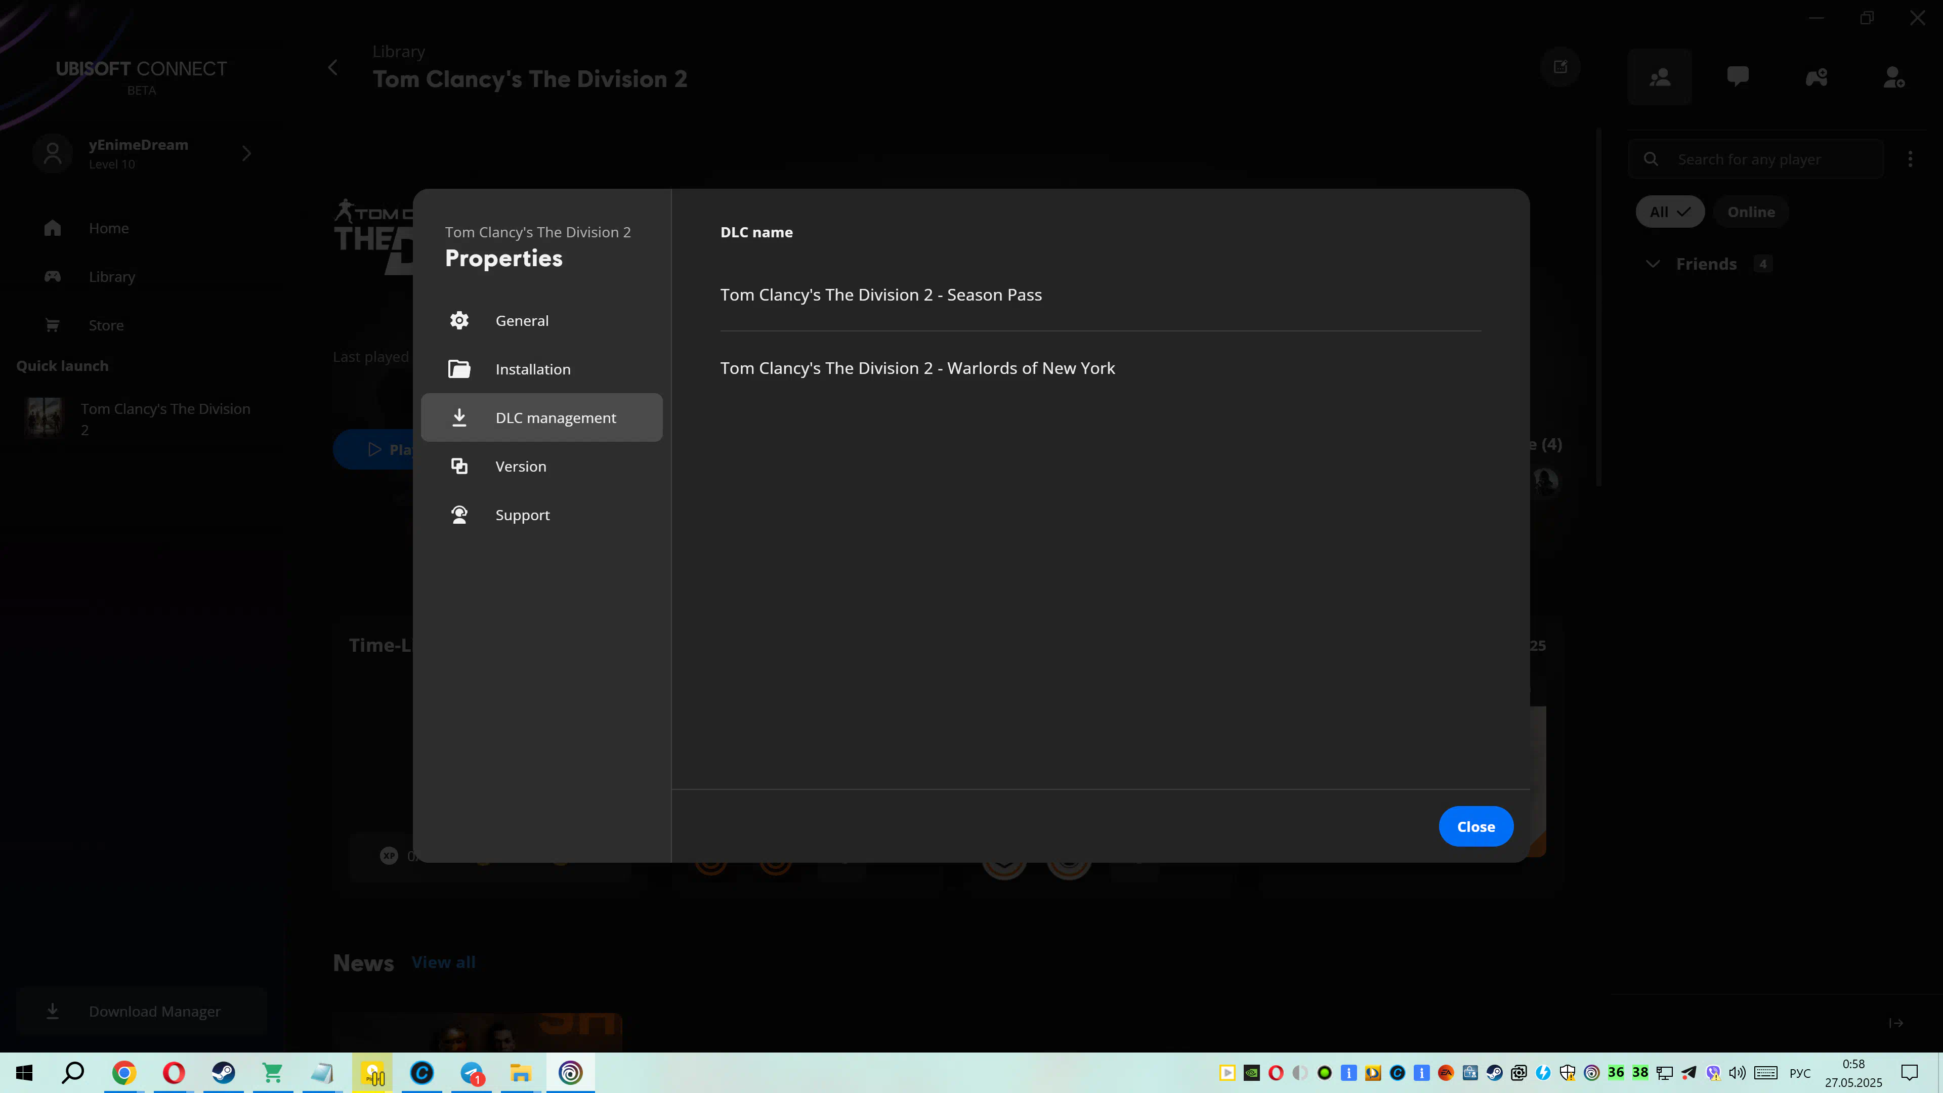Open the friends panel three-dot menu
Viewport: 1943px width, 1093px height.
(1910, 159)
